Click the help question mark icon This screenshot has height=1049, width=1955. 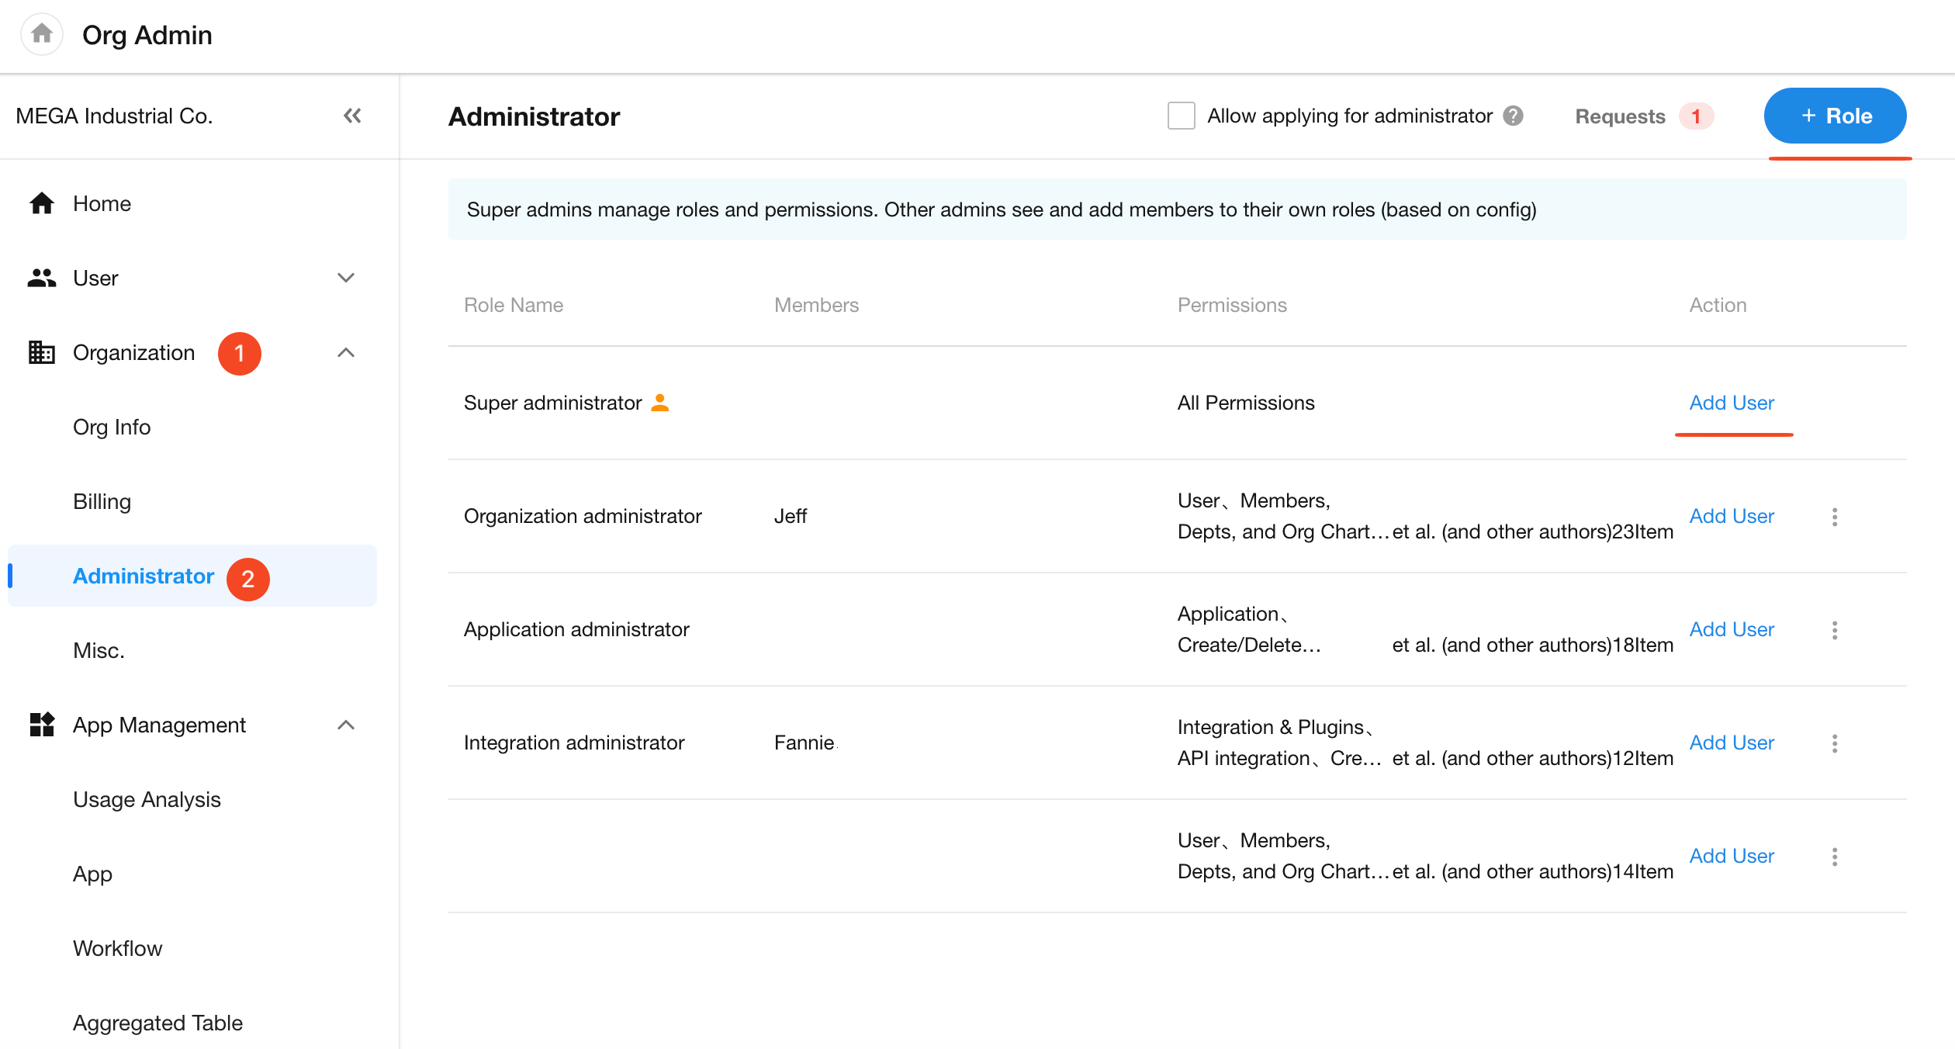(x=1513, y=116)
